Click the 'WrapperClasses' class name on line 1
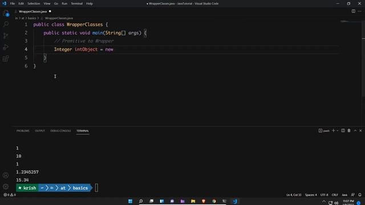This screenshot has width=365, height=205. pos(85,24)
